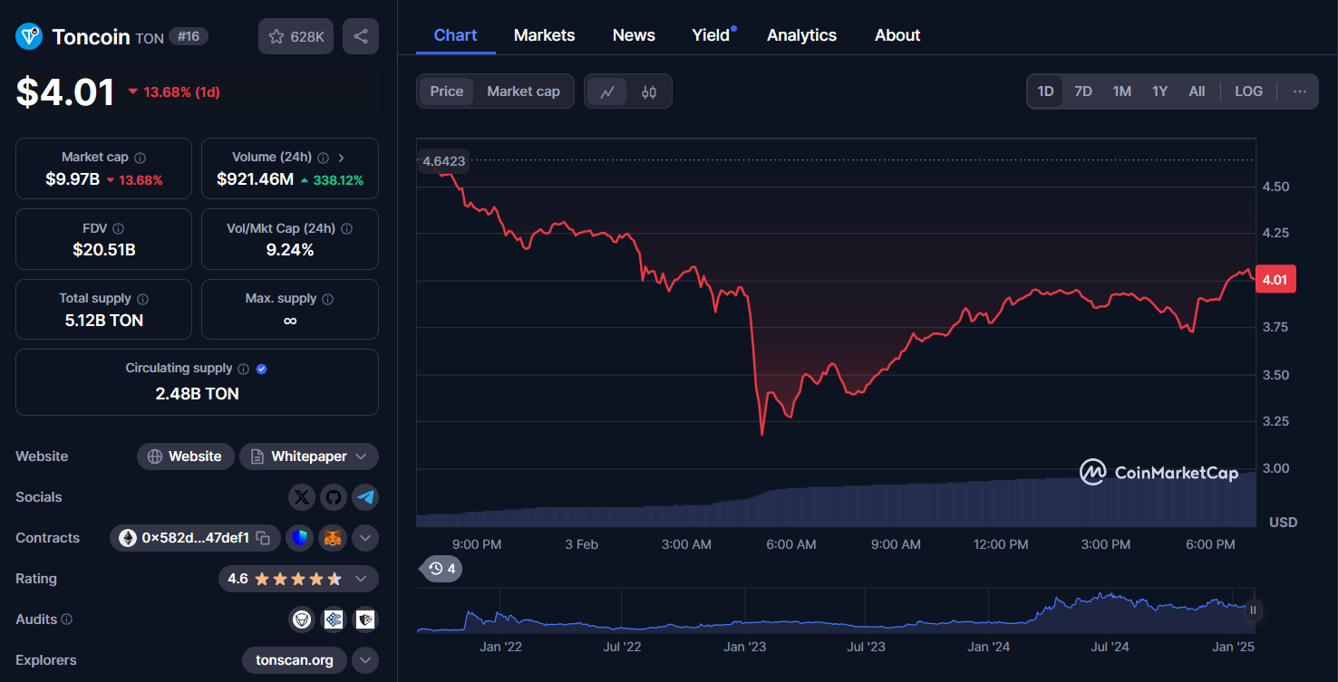Expand the contracts chevron dropdown

pyautogui.click(x=365, y=537)
